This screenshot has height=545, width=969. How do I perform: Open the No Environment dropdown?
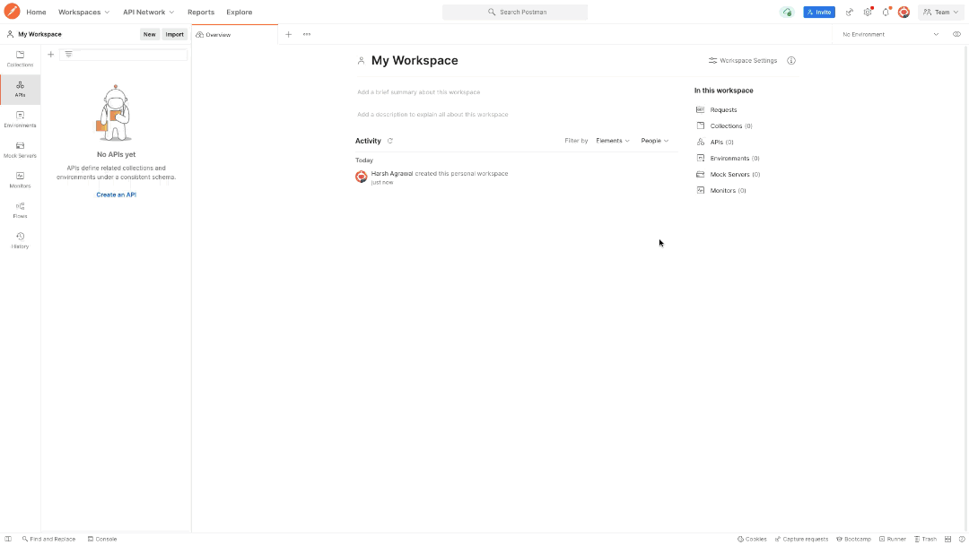pyautogui.click(x=888, y=33)
